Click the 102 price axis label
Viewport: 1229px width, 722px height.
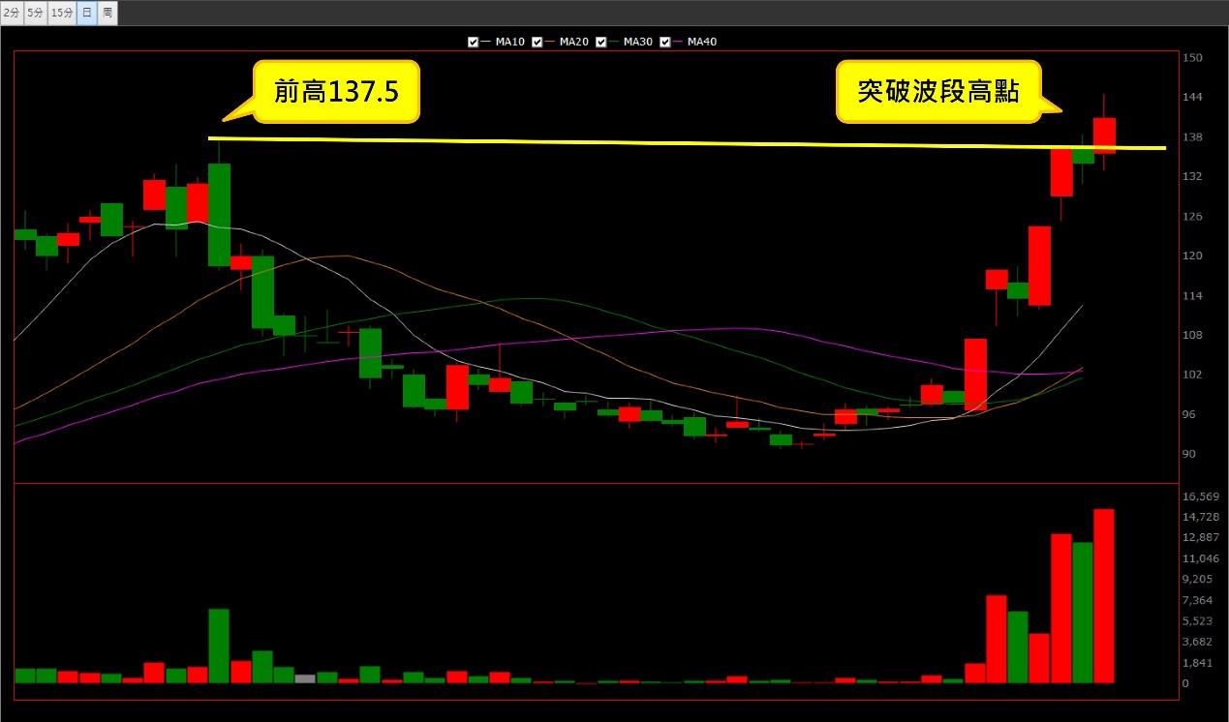point(1192,376)
